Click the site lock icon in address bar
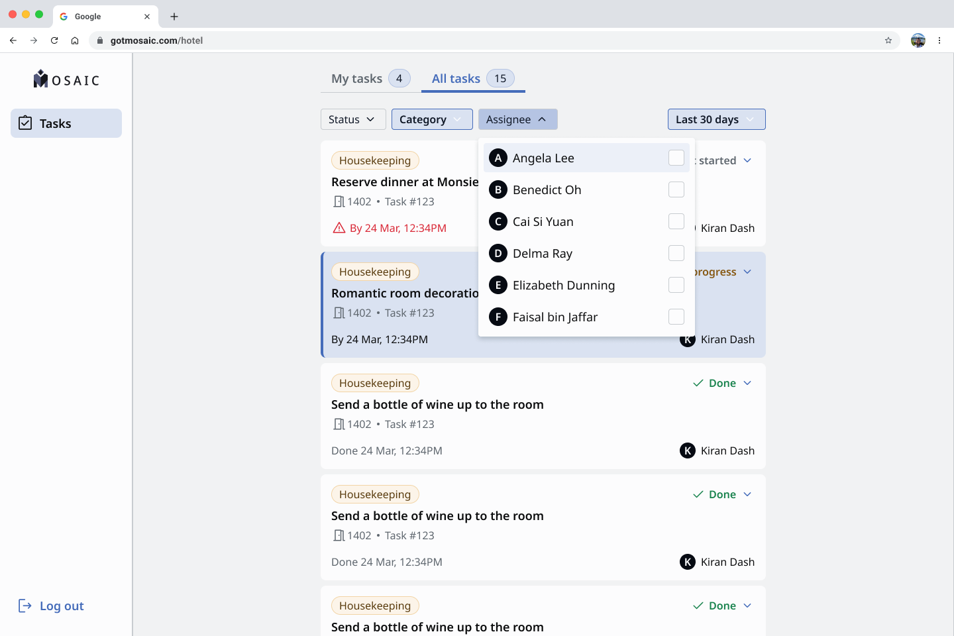 100,40
